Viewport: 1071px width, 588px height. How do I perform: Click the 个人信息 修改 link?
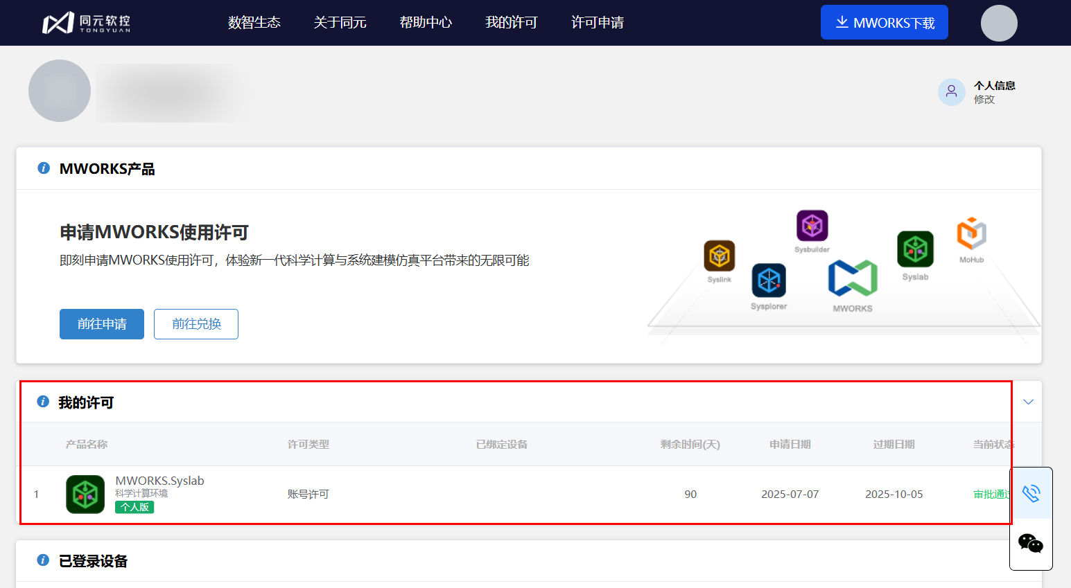(x=984, y=99)
